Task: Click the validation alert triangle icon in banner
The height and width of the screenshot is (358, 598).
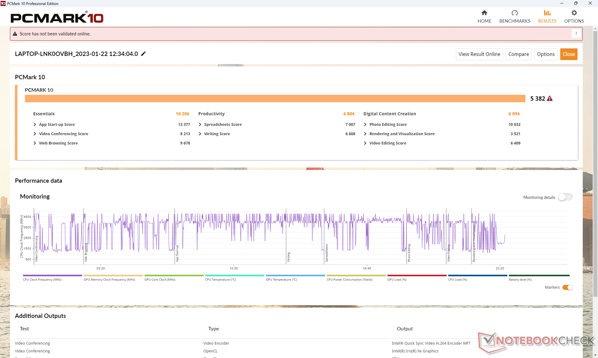Action: click(15, 34)
